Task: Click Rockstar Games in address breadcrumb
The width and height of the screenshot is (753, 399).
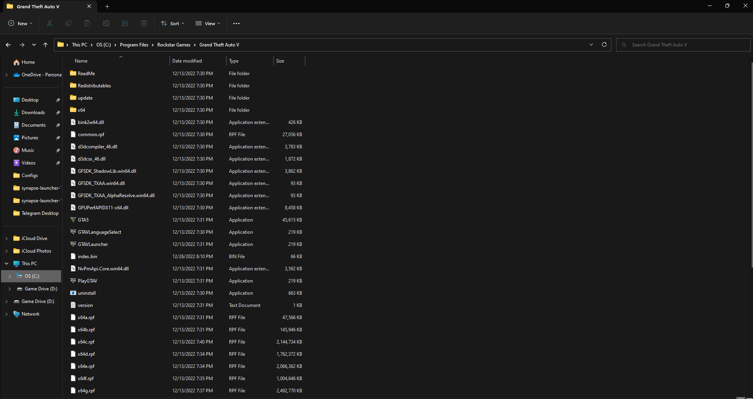Action: pos(173,45)
